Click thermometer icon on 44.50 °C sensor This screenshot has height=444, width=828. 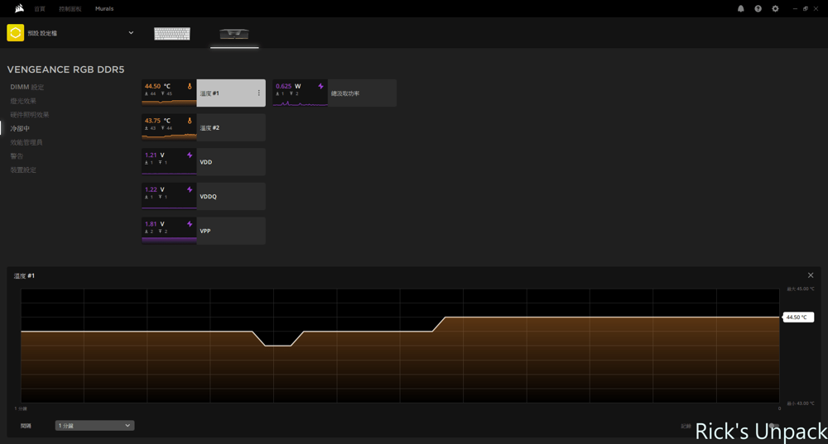190,86
